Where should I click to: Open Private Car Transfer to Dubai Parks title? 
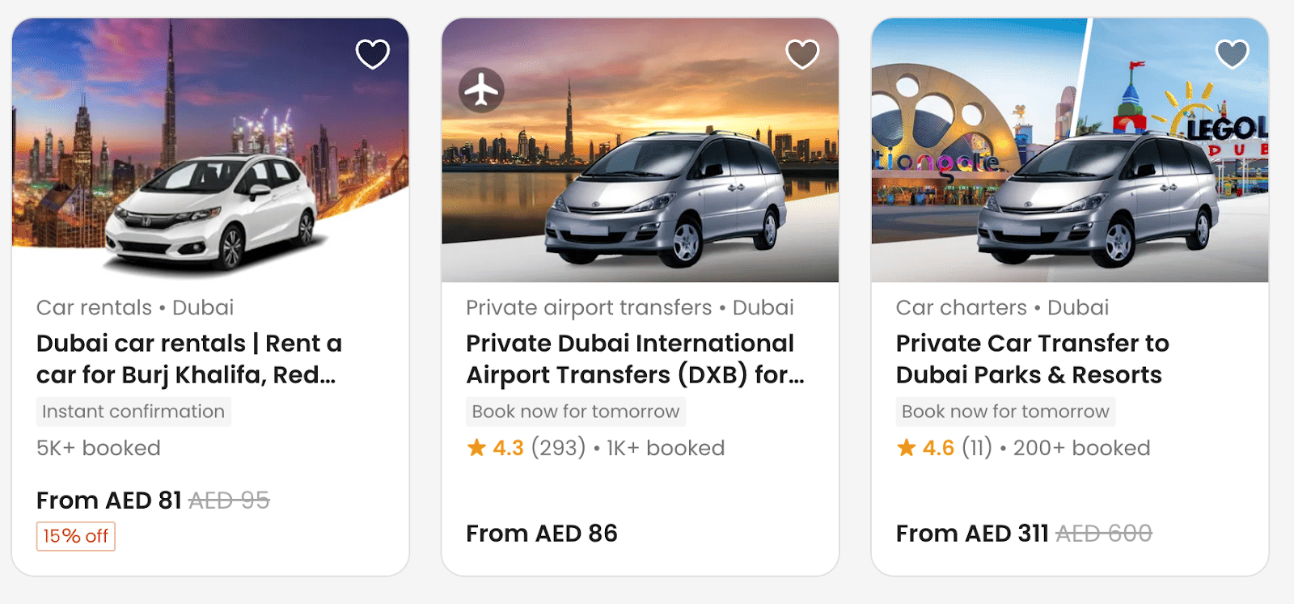pos(1032,359)
